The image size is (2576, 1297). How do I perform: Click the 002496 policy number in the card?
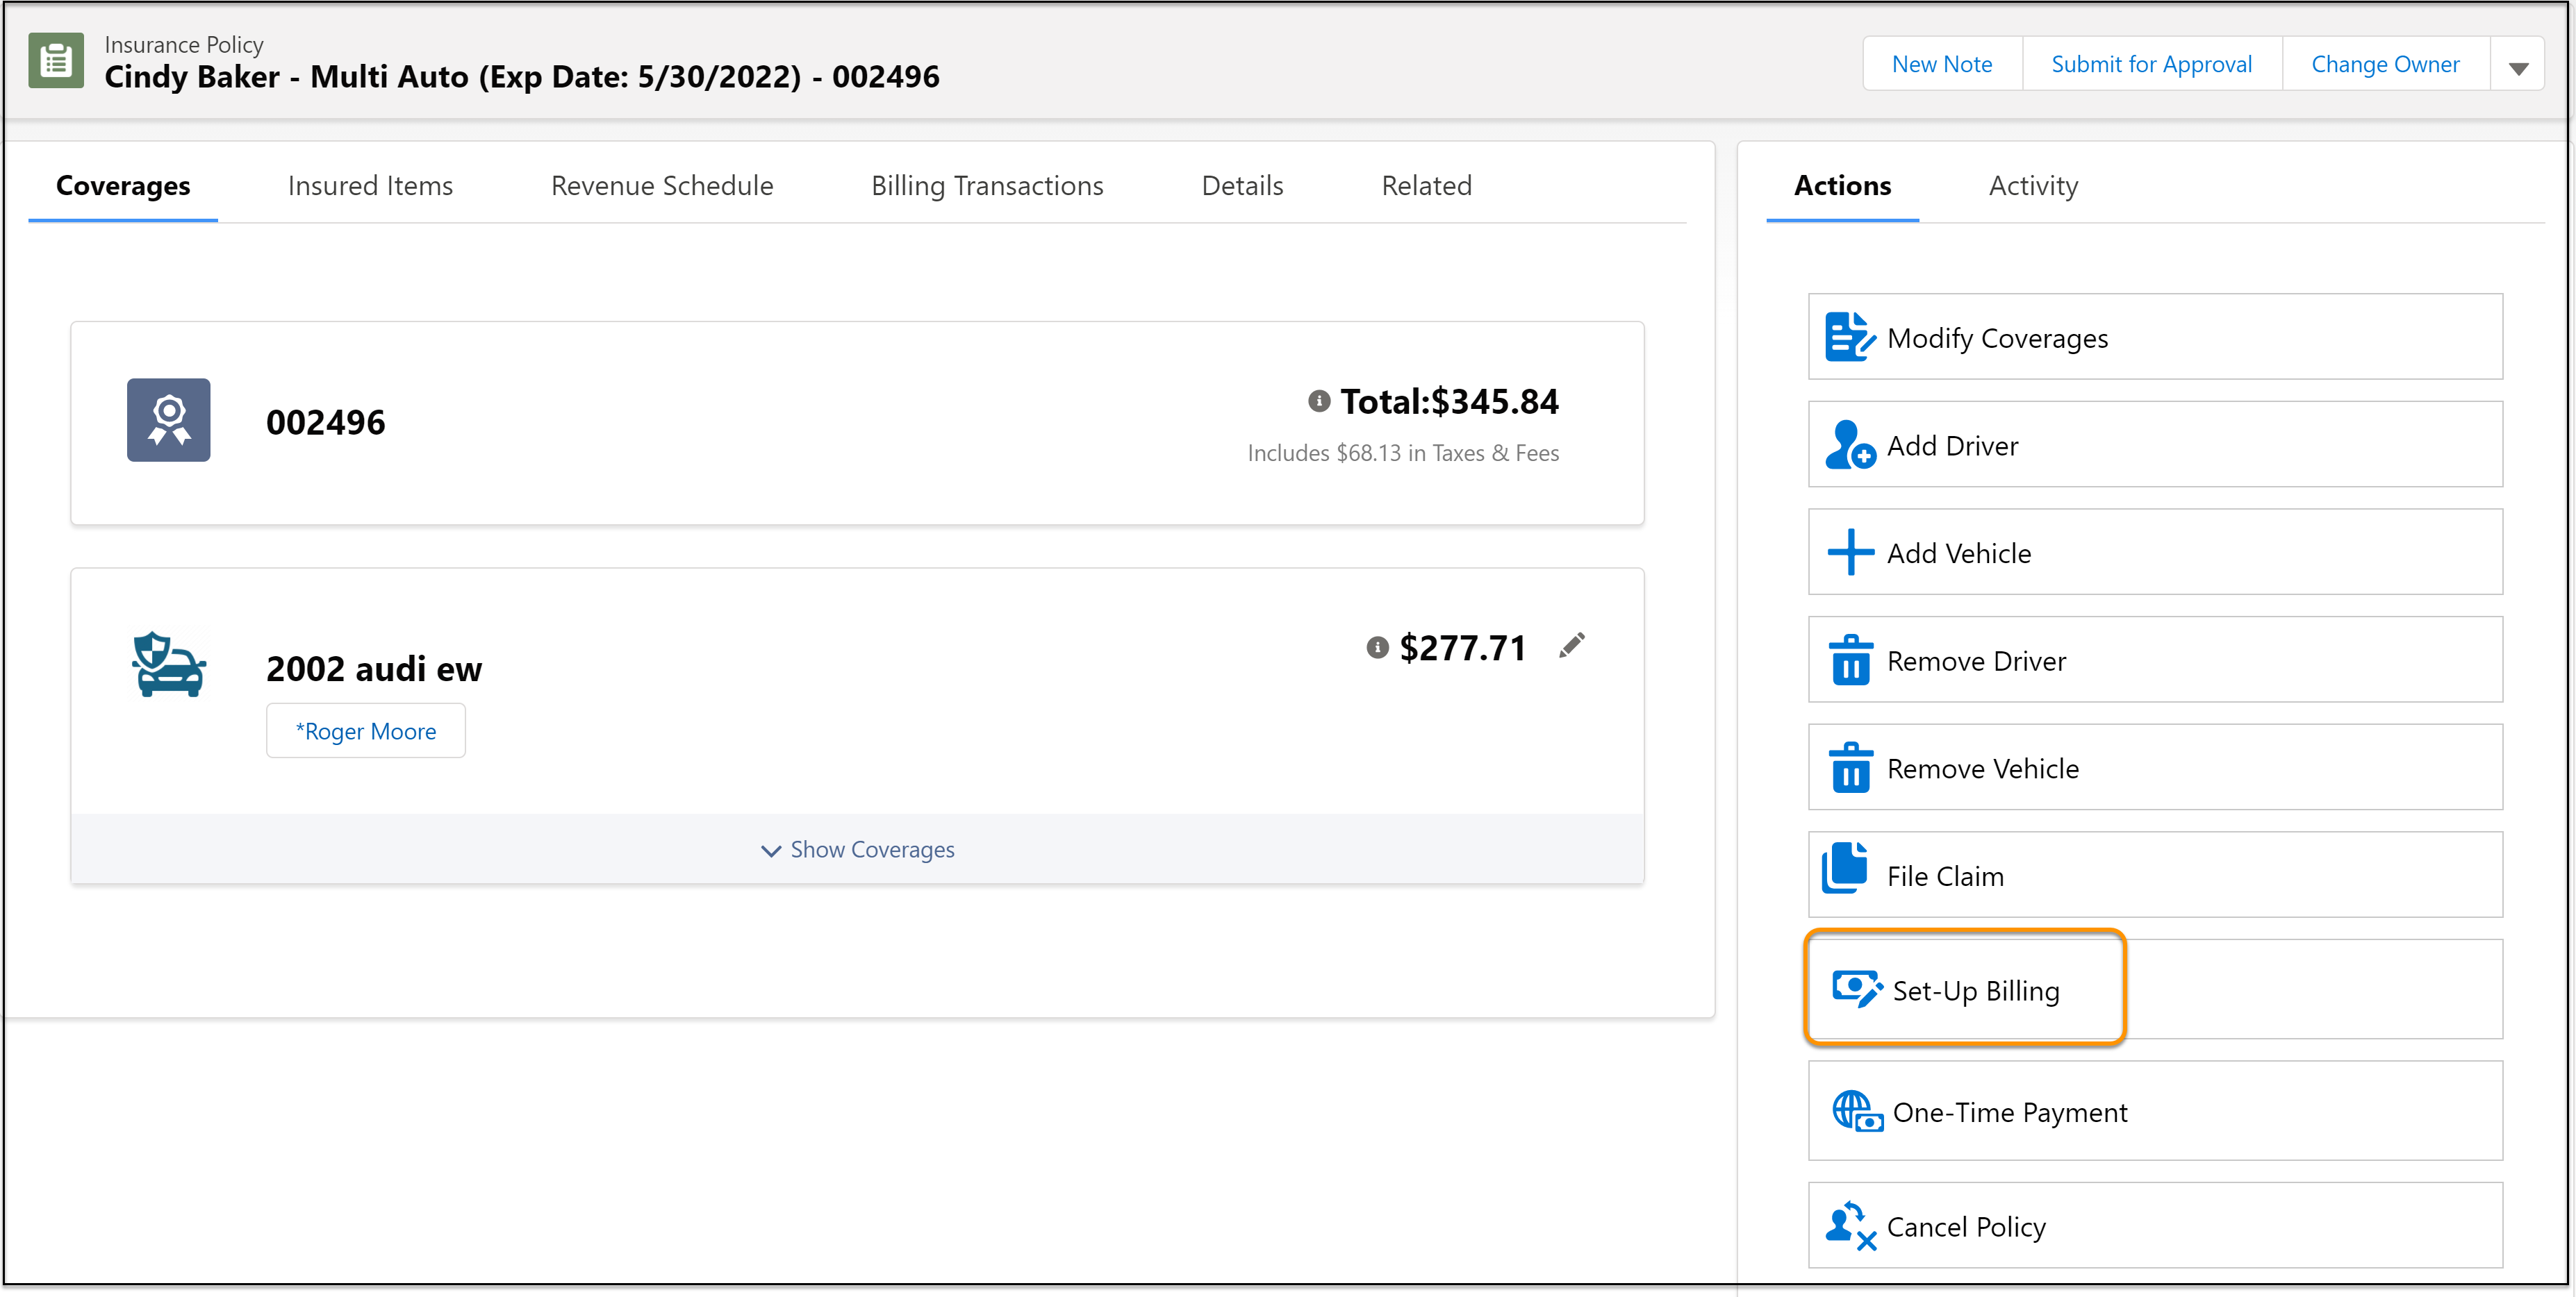(325, 421)
